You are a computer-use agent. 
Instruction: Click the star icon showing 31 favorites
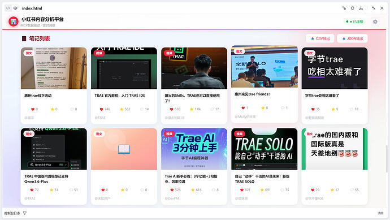(51, 190)
